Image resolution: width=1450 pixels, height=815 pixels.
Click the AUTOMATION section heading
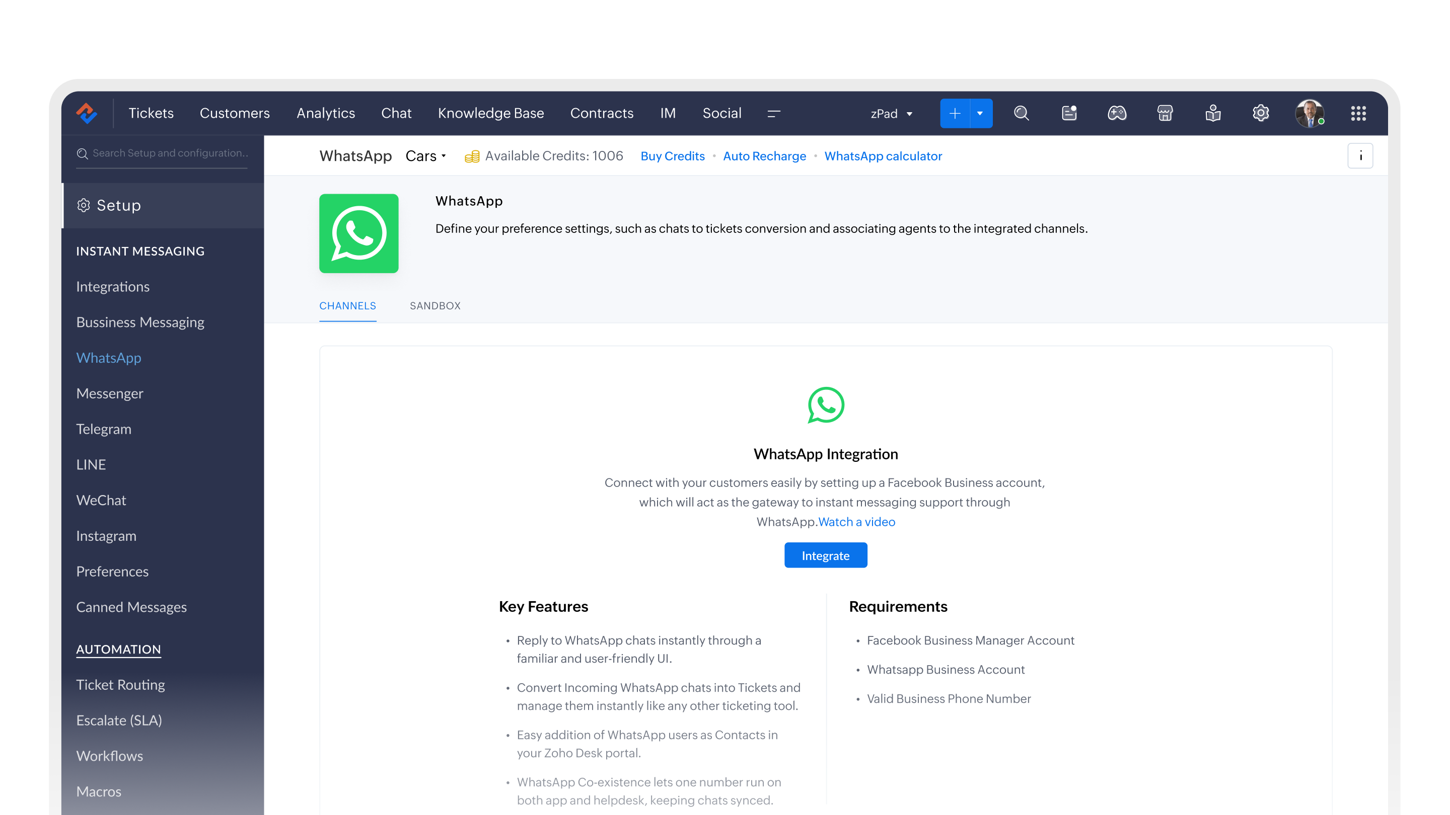(x=118, y=649)
